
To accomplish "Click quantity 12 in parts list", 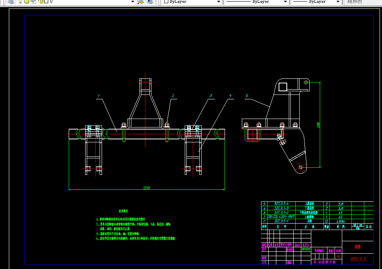I will [x=327, y=221].
